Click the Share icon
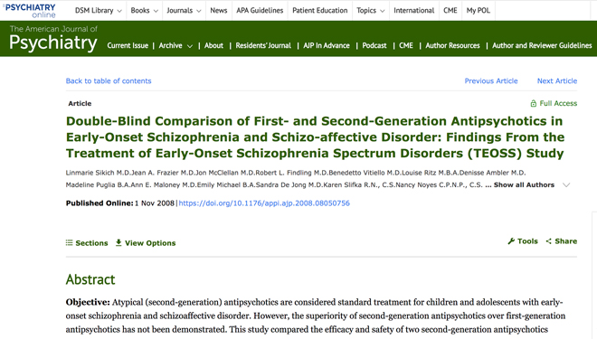Viewport: 597px width, 339px height. pyautogui.click(x=549, y=241)
